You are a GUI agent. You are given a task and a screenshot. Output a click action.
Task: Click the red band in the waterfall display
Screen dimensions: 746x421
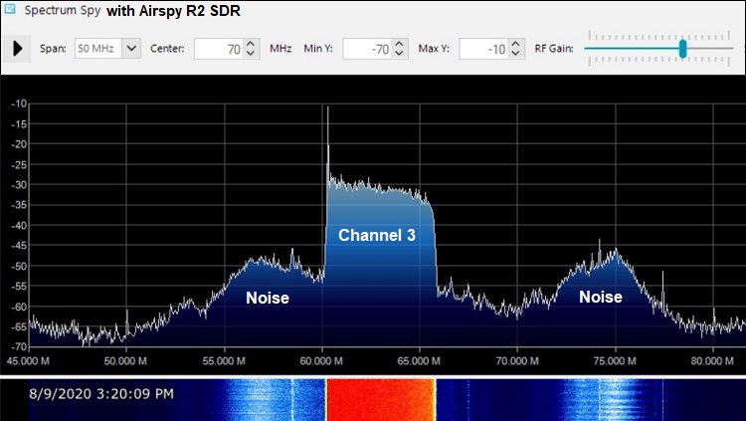click(x=380, y=399)
